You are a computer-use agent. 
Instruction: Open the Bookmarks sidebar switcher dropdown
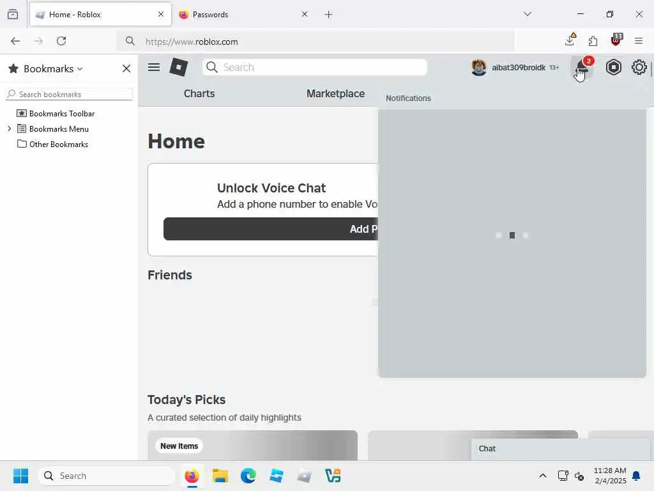click(x=53, y=68)
